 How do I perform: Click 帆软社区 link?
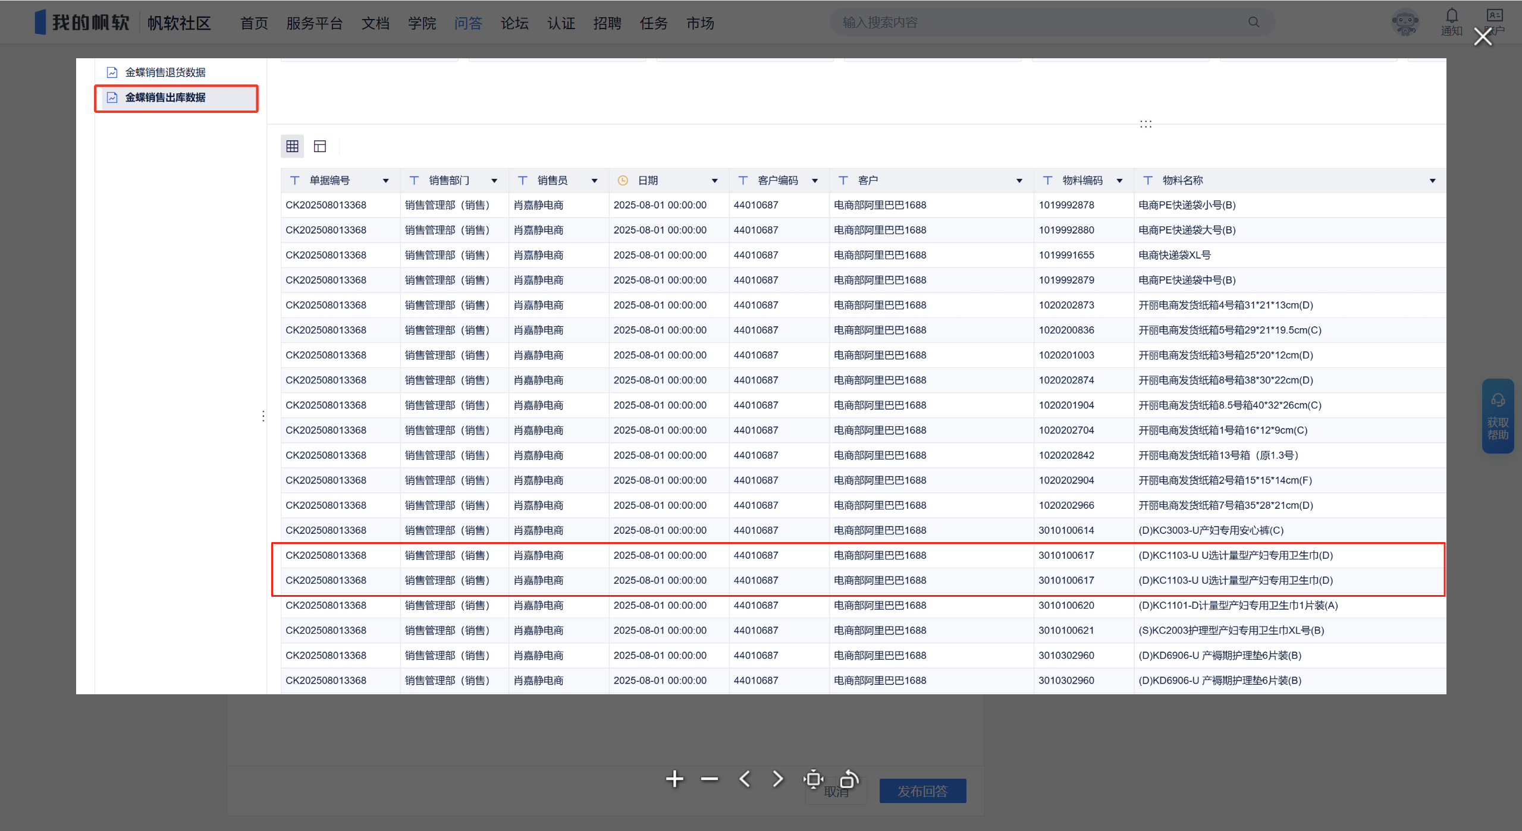pos(179,23)
